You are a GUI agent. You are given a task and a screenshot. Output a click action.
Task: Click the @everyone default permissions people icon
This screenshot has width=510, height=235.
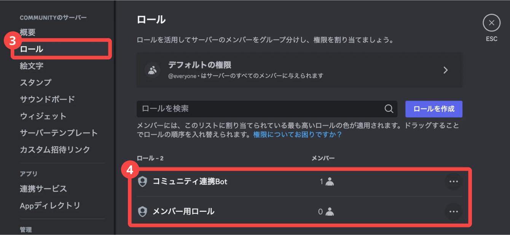pos(153,70)
